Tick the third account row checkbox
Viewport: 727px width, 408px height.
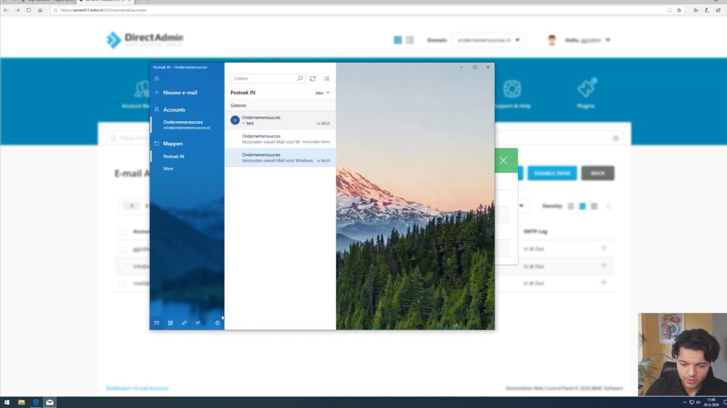pyautogui.click(x=122, y=283)
